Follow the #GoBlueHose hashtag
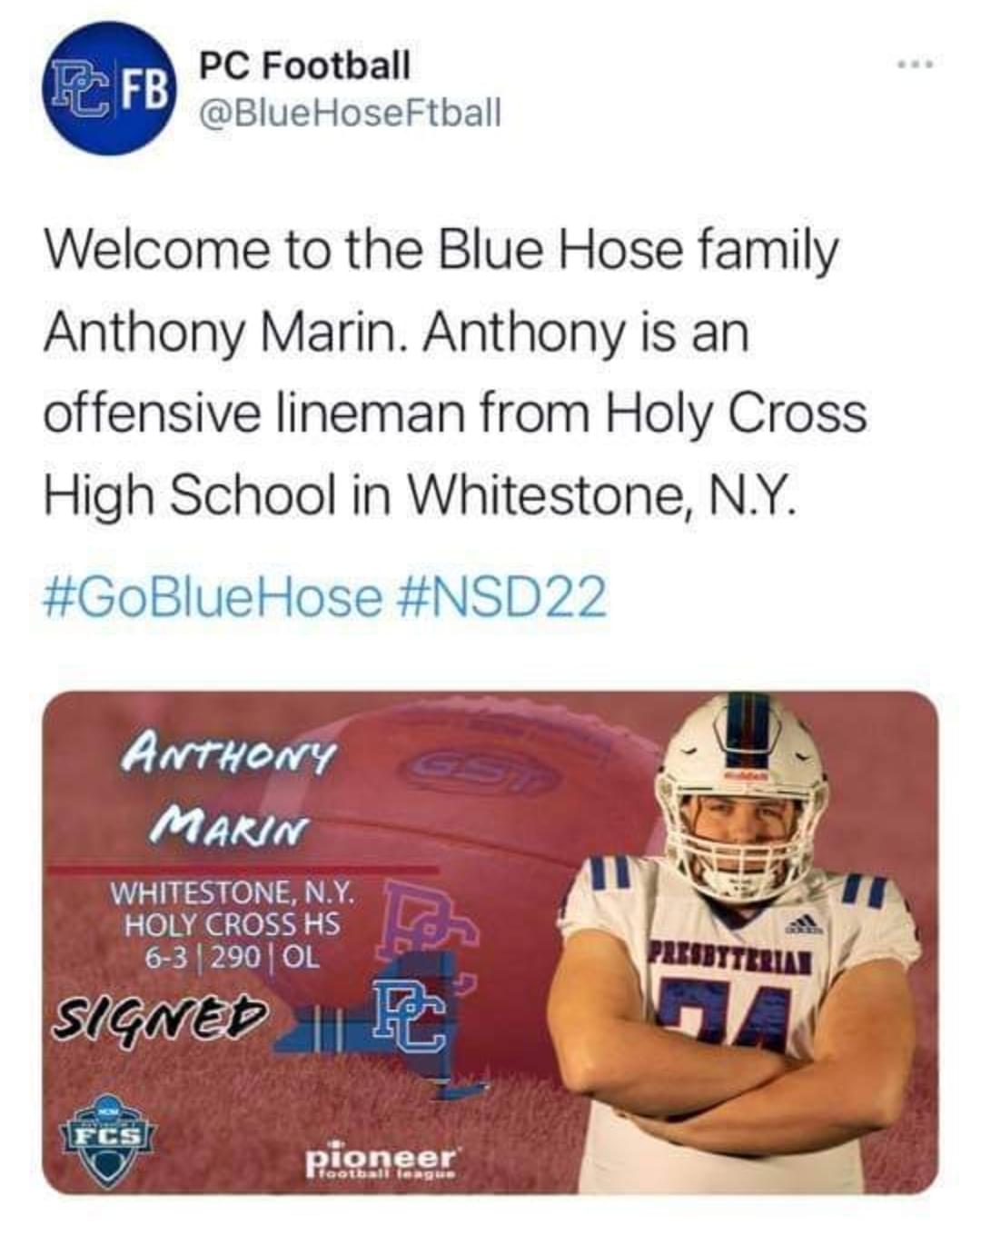 [x=213, y=597]
